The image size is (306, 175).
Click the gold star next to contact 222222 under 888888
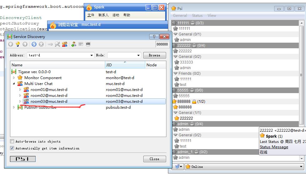tap(177, 118)
